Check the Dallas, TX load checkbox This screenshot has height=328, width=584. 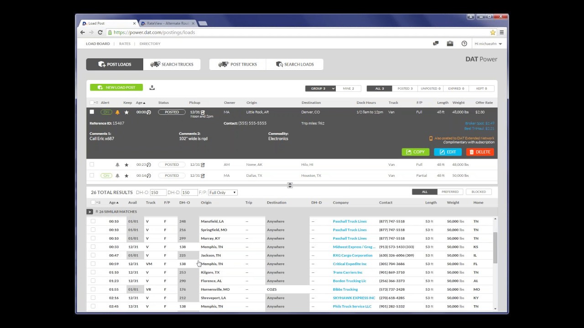click(x=92, y=175)
